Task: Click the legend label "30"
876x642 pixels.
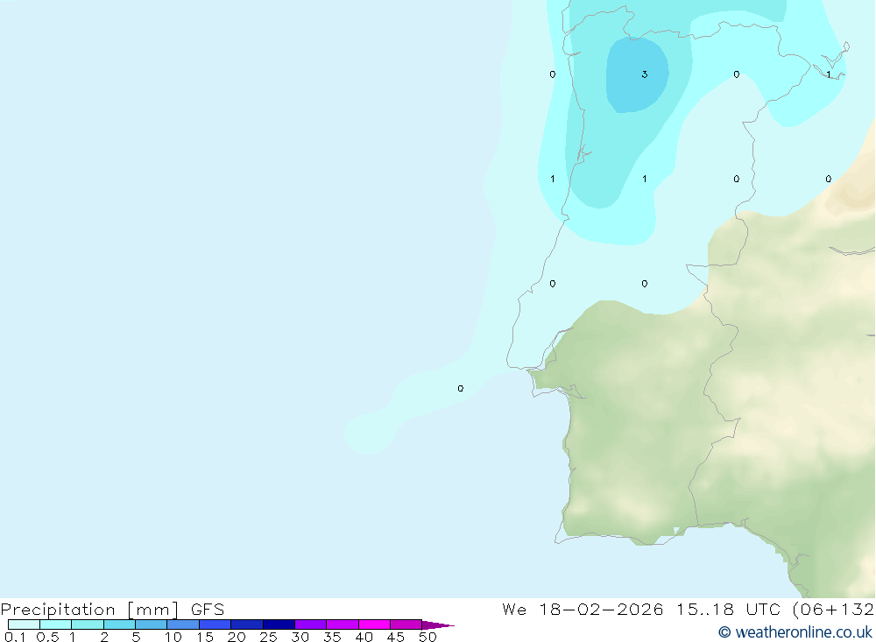Action: pyautogui.click(x=300, y=637)
